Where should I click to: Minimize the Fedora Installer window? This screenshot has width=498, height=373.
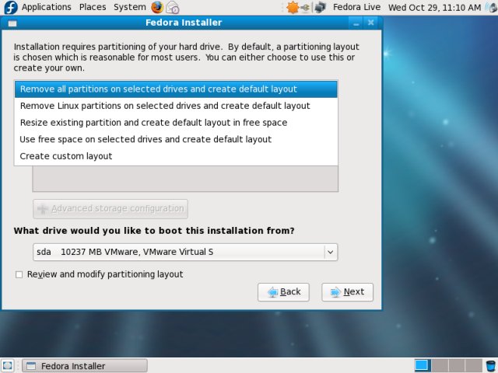[x=356, y=23]
